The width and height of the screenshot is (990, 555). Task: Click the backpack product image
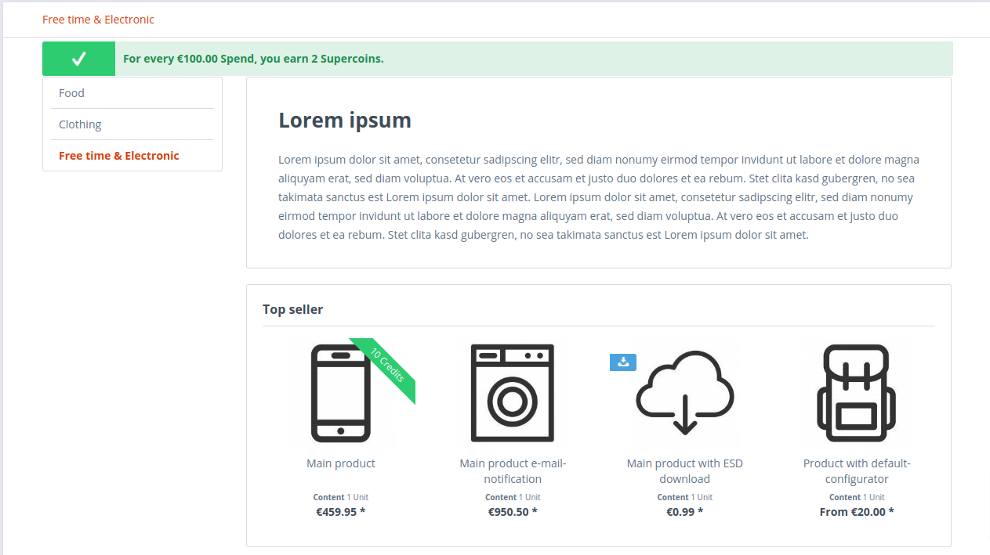tap(857, 393)
